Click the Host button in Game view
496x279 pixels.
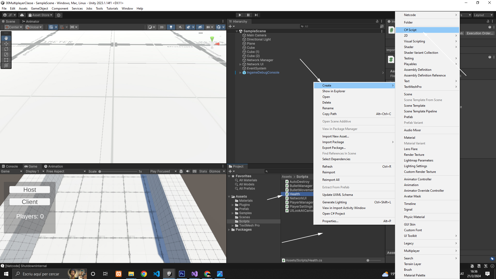click(30, 190)
